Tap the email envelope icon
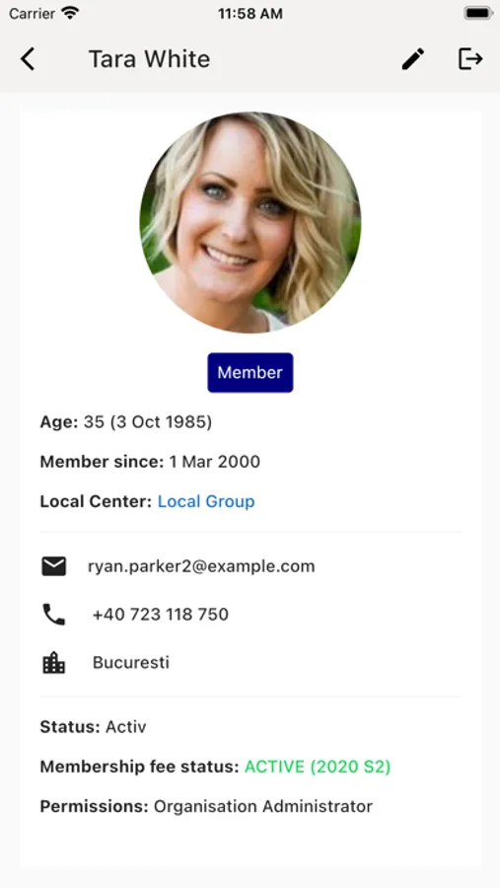Viewport: 500px width, 888px height. click(54, 566)
